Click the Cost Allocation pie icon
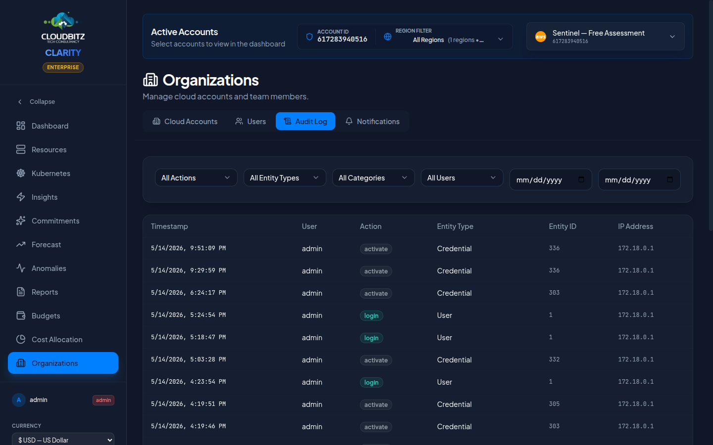This screenshot has height=445, width=713. click(21, 340)
